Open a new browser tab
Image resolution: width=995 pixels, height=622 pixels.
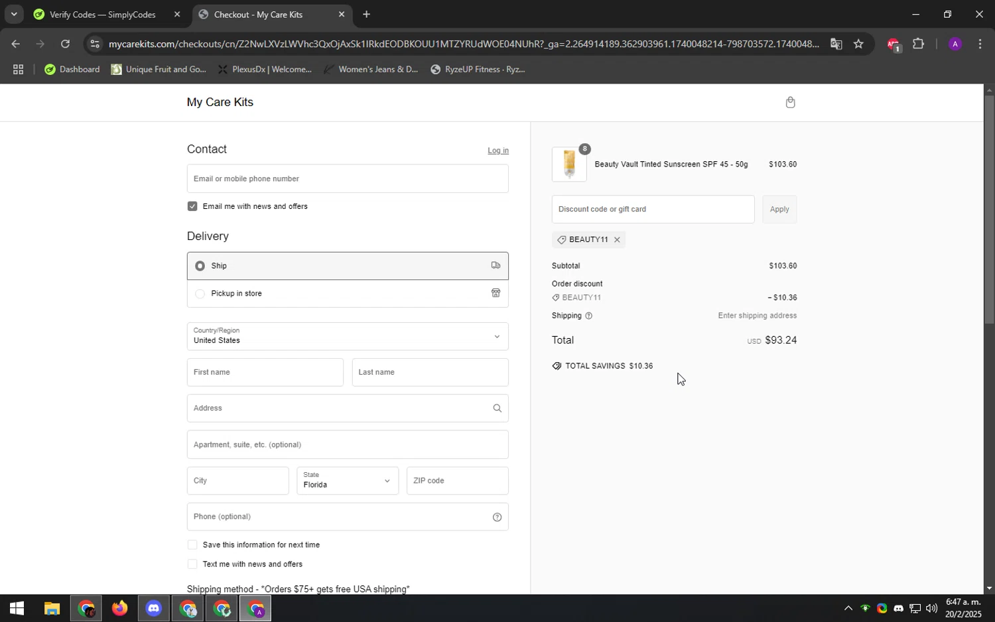click(366, 14)
